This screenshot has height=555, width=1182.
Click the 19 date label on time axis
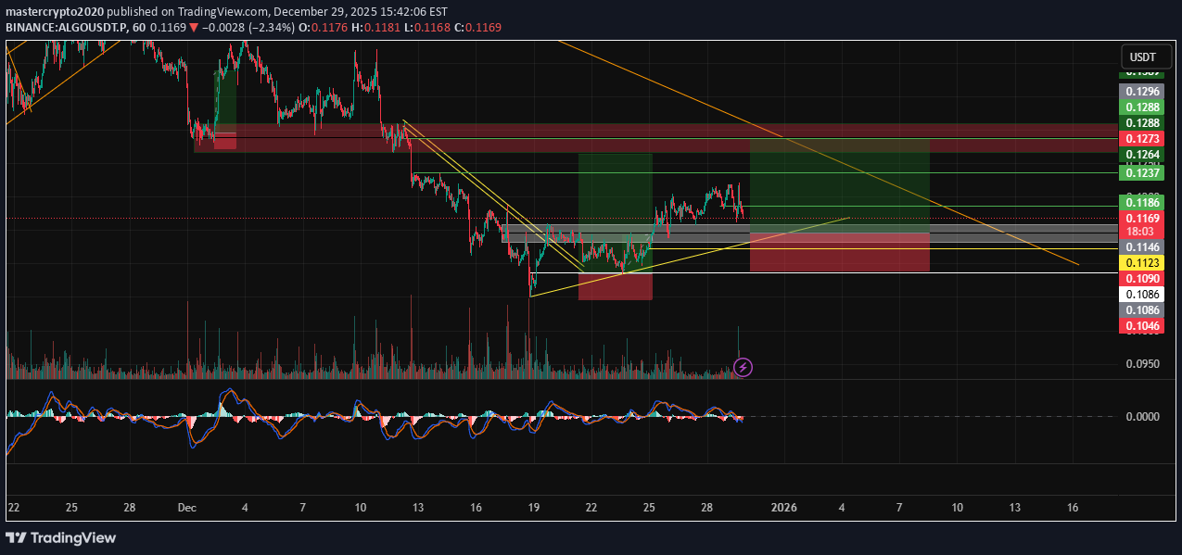pyautogui.click(x=533, y=508)
